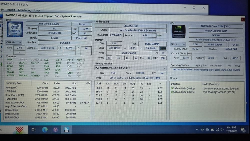250x141 pixels.
Task: Click the 8 GB memory size field
Action: coord(114,43)
